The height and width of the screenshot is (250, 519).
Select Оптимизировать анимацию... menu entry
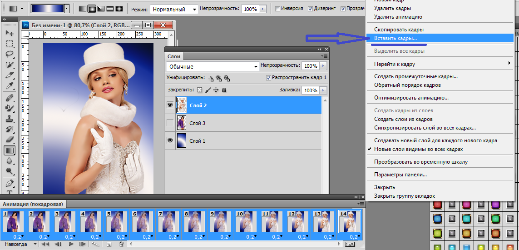pyautogui.click(x=411, y=97)
